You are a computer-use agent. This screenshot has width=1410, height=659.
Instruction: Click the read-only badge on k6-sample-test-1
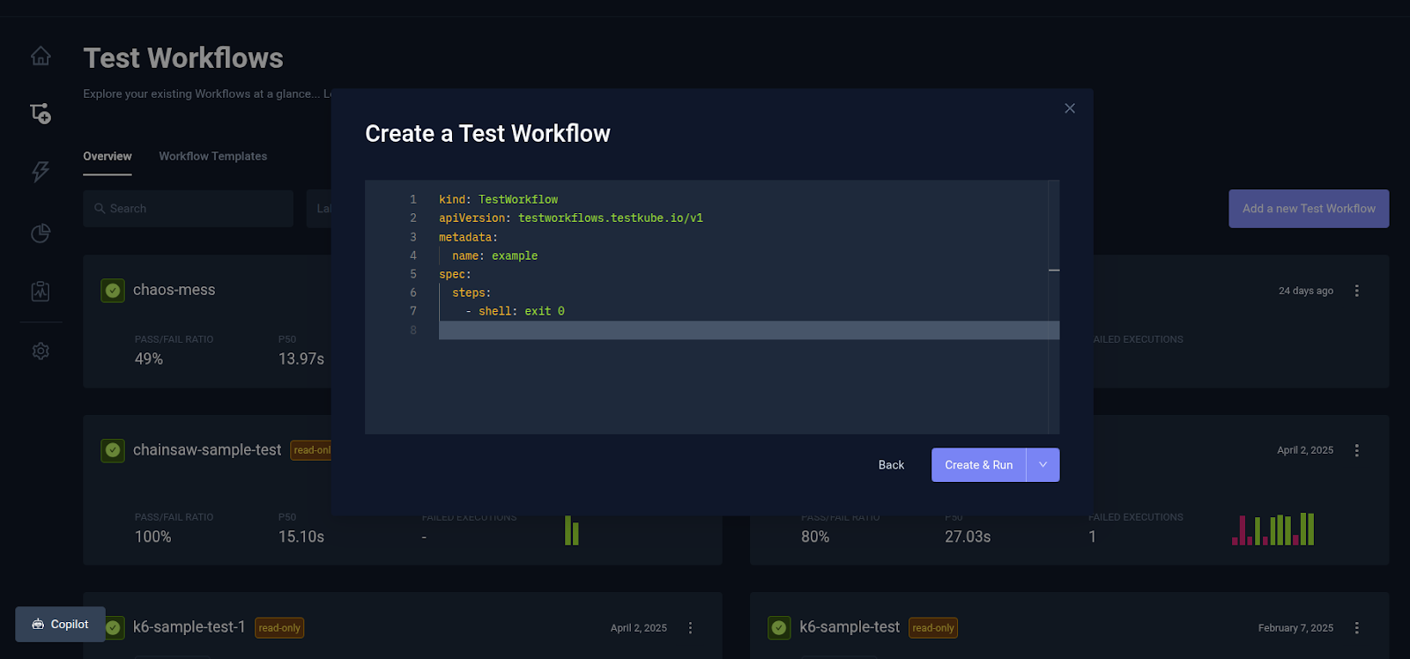(279, 628)
